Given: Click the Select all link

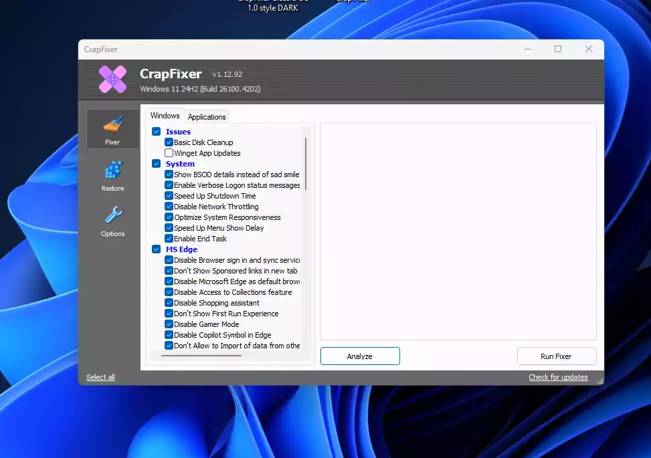Looking at the screenshot, I should (100, 377).
